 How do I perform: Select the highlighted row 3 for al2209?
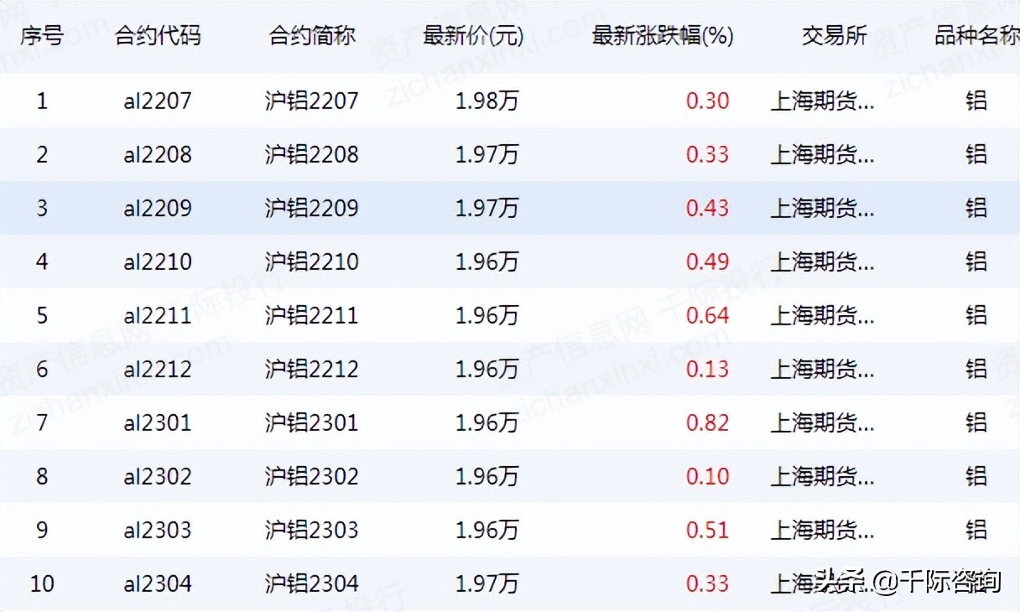click(x=503, y=208)
